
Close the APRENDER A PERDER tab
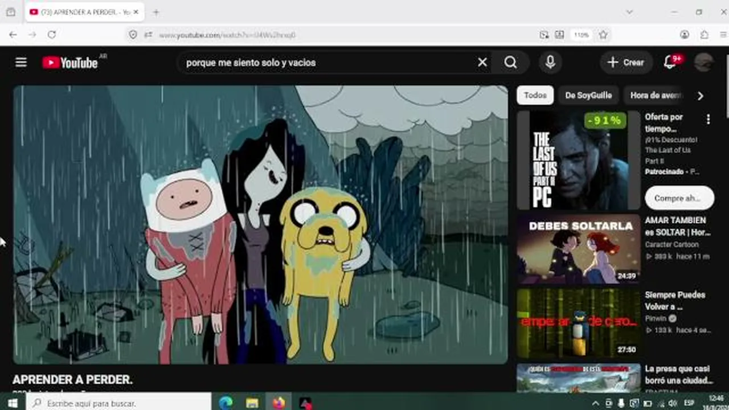pyautogui.click(x=137, y=12)
